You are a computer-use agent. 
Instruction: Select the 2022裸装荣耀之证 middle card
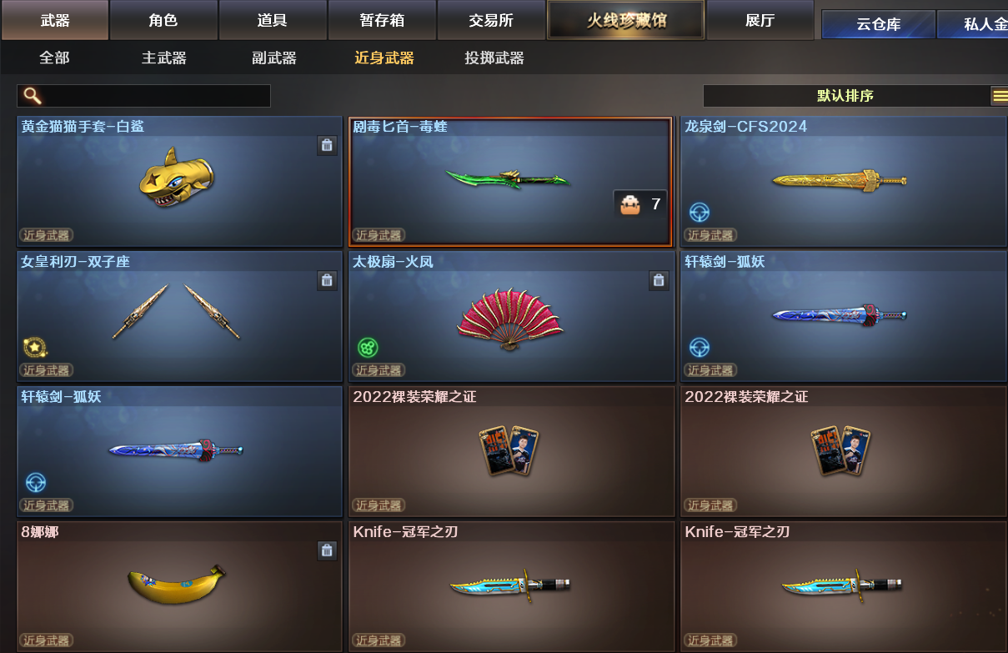click(511, 451)
